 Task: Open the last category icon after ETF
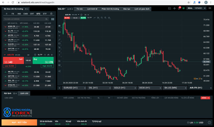pyautogui.click(x=51, y=14)
